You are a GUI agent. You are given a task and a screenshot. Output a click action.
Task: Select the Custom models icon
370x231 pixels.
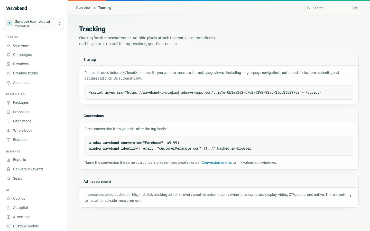(8, 226)
